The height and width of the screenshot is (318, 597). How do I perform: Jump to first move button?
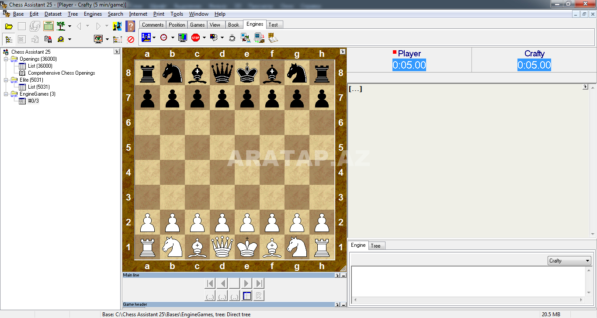pyautogui.click(x=210, y=283)
